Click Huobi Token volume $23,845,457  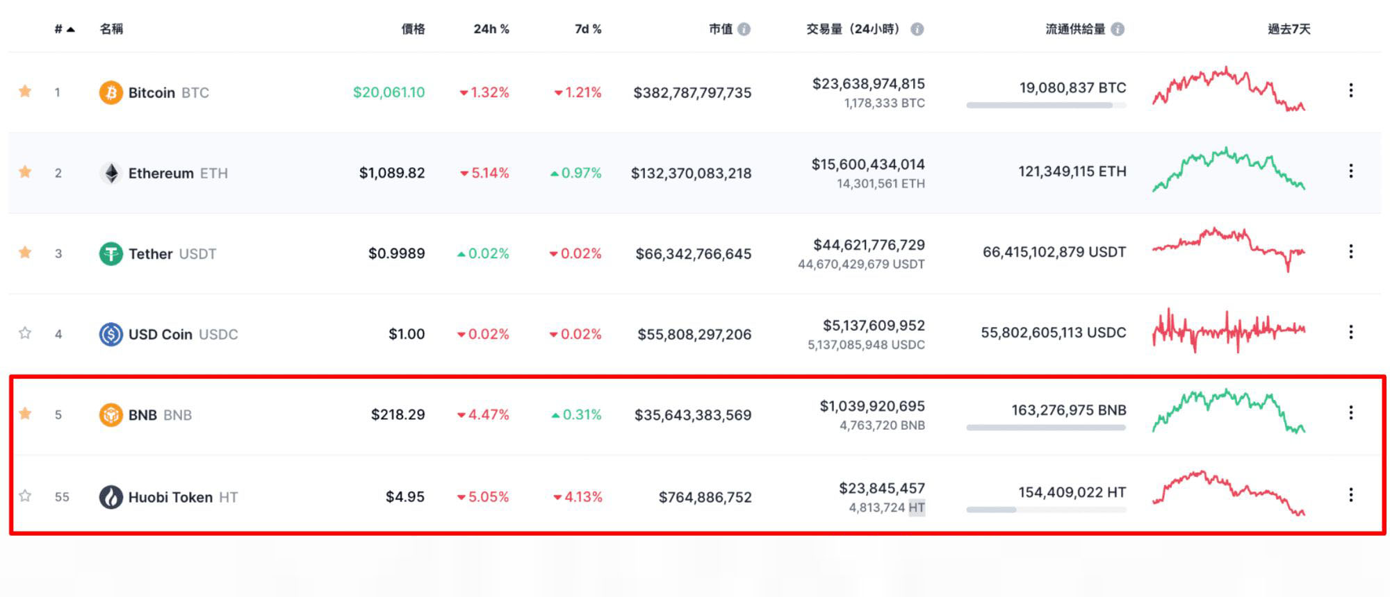[882, 488]
